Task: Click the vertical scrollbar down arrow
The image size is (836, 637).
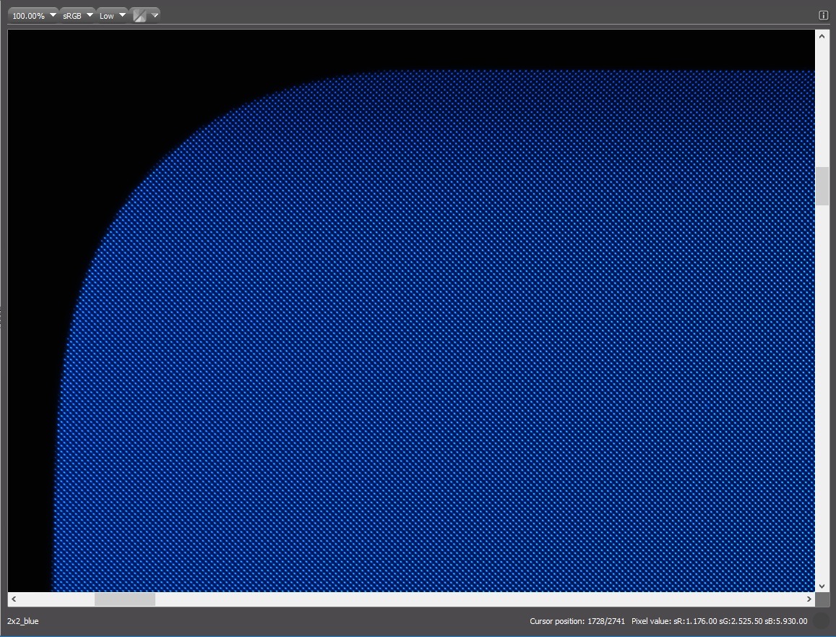Action: [822, 586]
